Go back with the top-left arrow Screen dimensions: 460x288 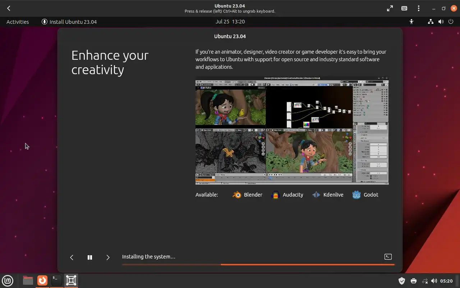point(9,8)
